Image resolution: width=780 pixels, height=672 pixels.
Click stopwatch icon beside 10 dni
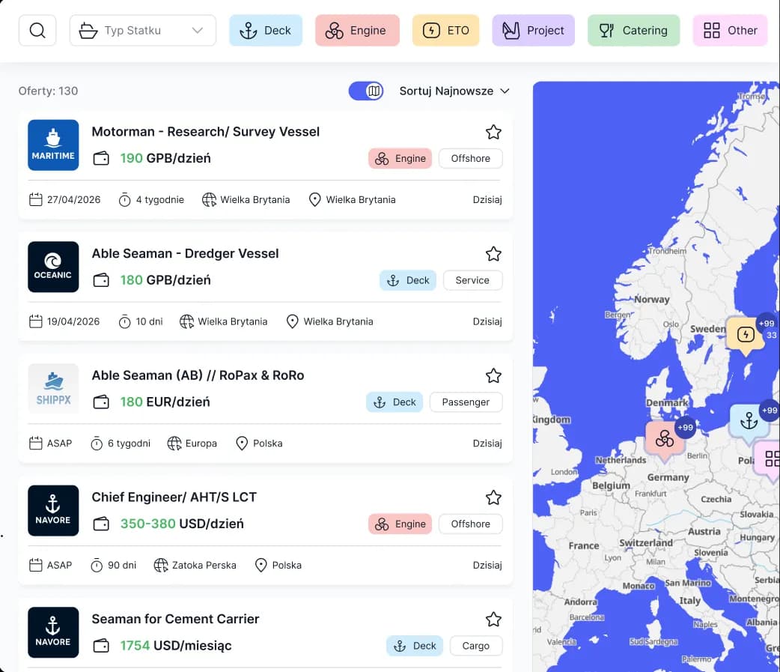(124, 322)
